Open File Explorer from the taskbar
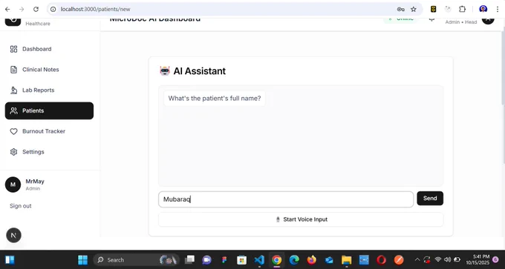Image resolution: width=505 pixels, height=269 pixels. 346,259
